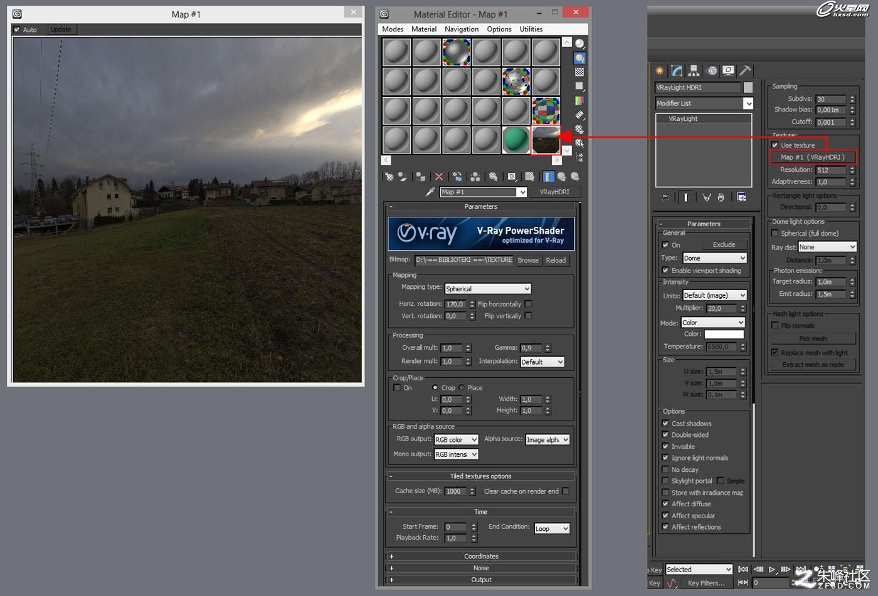Uncheck the Use texture checkbox
This screenshot has height=596, width=878.
click(775, 145)
